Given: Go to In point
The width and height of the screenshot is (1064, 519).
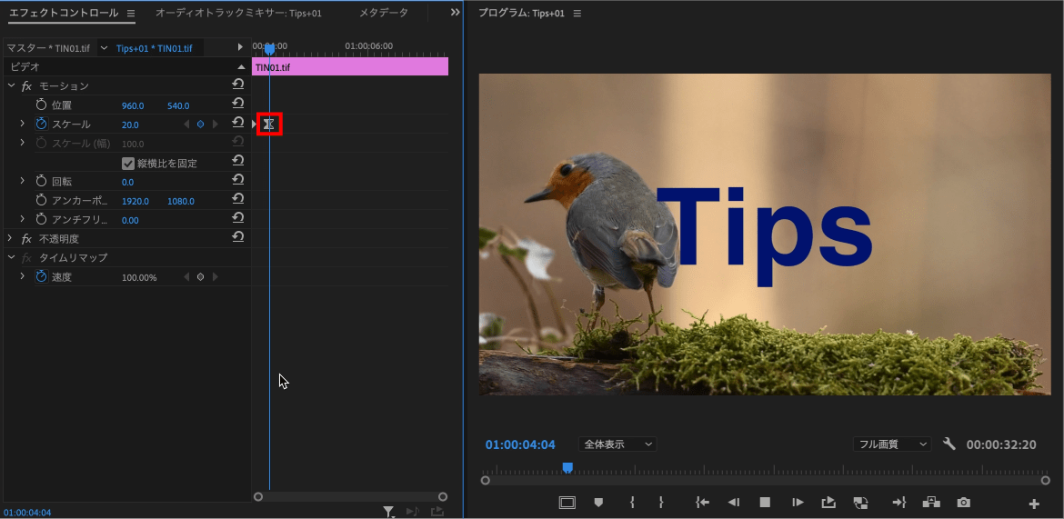Looking at the screenshot, I should pyautogui.click(x=702, y=503).
